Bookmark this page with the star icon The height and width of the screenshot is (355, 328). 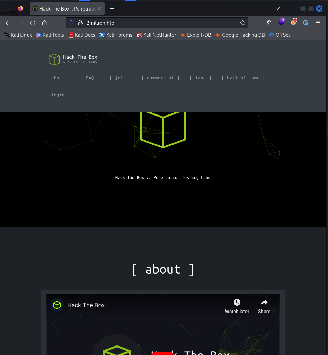pyautogui.click(x=243, y=23)
